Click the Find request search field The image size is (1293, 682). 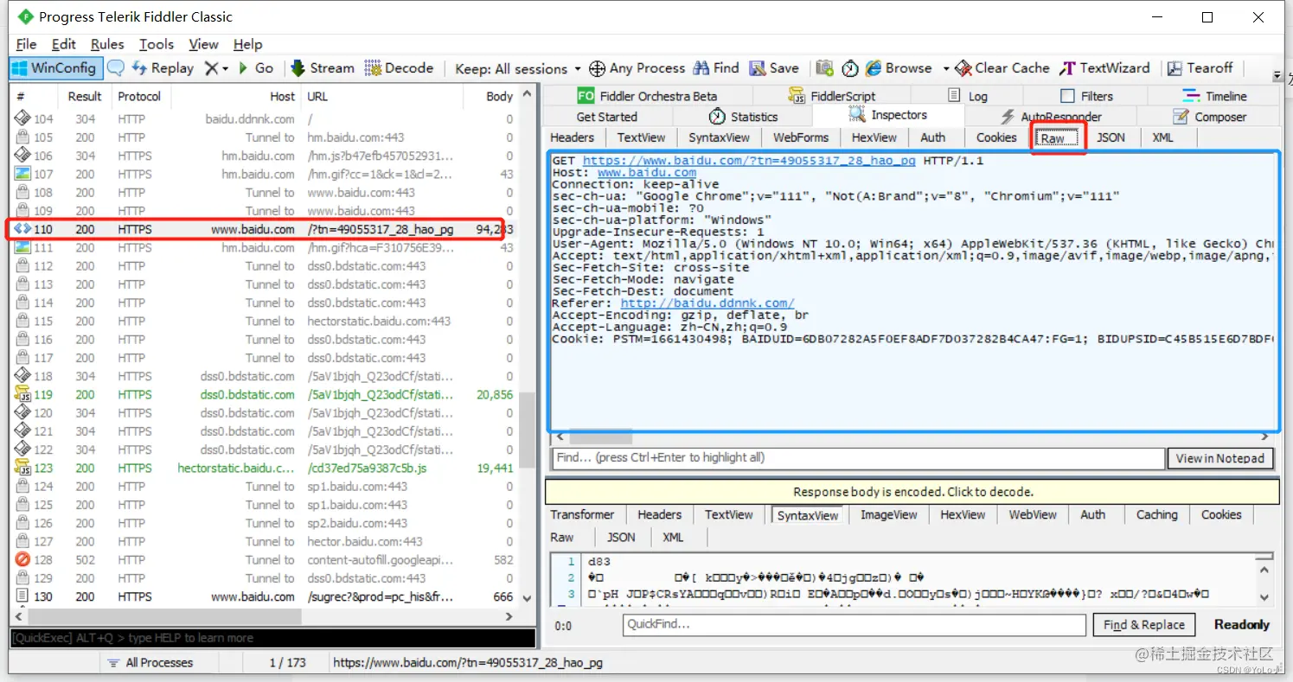858,458
